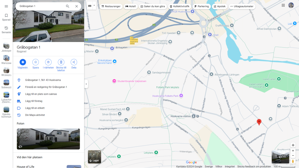Open the top header house photo
This screenshot has height=168, width=299.
point(48,26)
